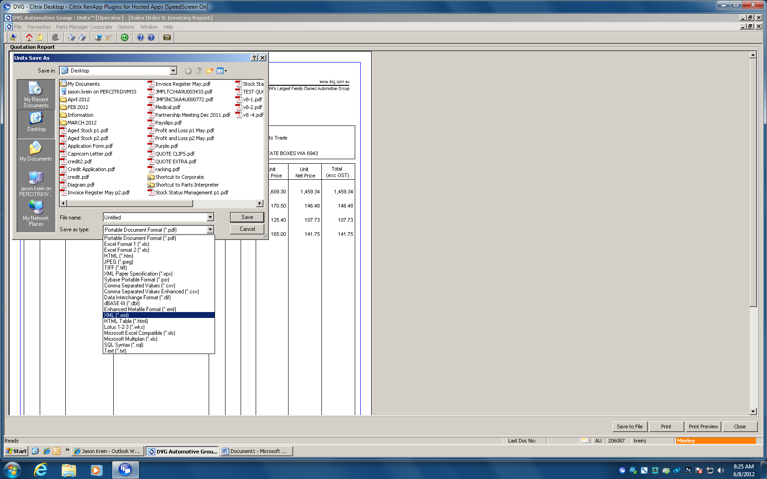Open the blue question mark help icon
The image size is (767, 479).
[x=141, y=37]
